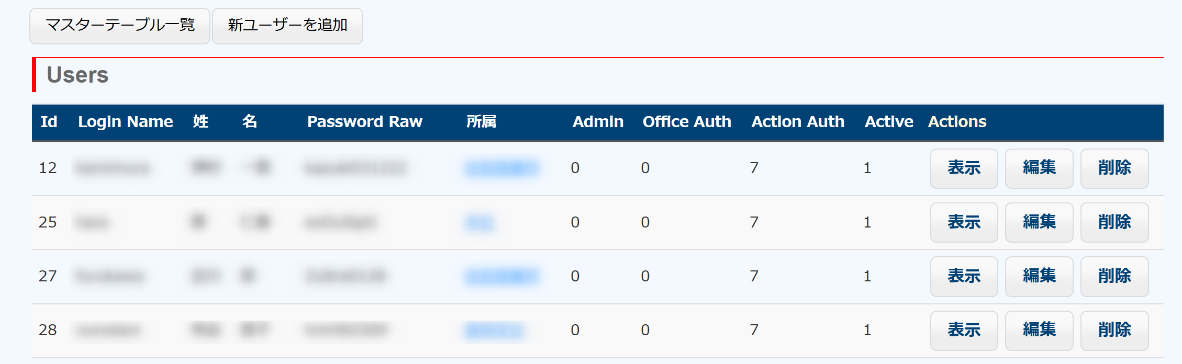Screen dimensions: 1182x364
Task: Remove user with Id 27
Action: point(1114,277)
